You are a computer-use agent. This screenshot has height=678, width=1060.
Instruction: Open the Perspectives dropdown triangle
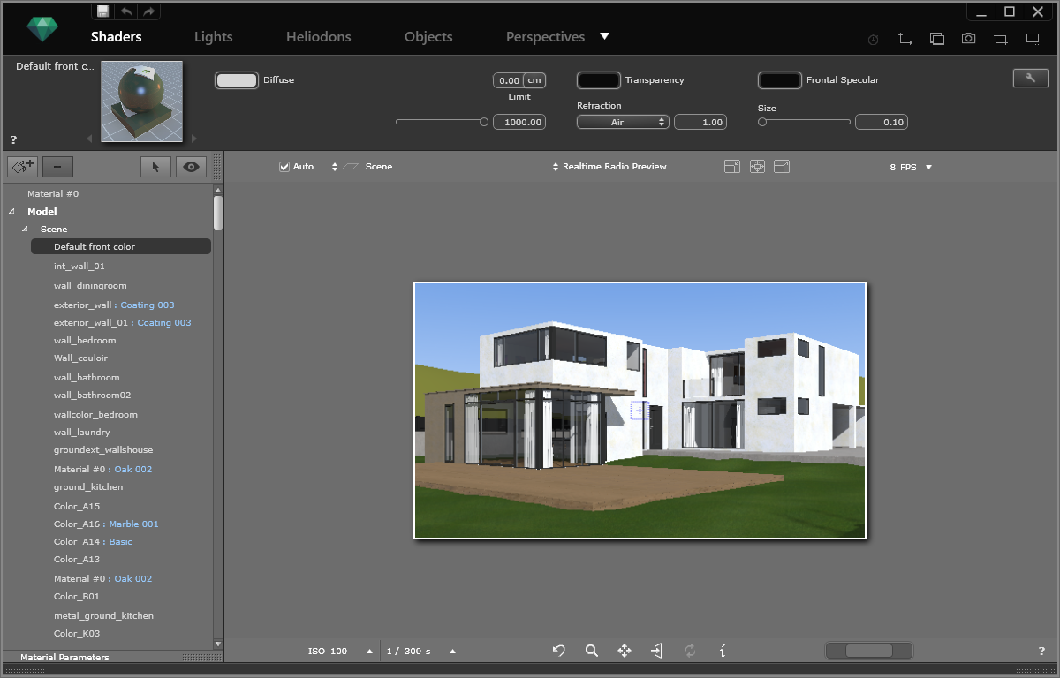click(604, 36)
